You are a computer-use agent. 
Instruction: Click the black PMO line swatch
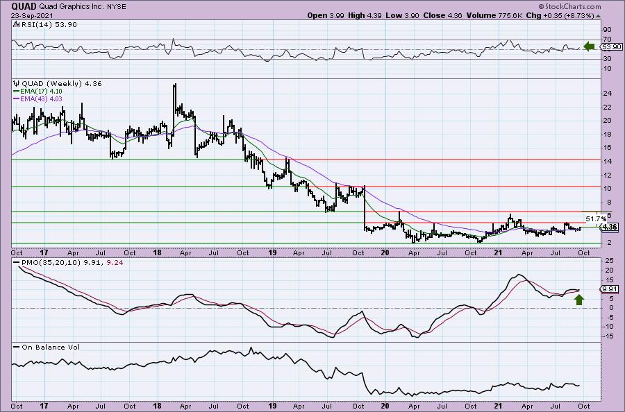(16, 263)
